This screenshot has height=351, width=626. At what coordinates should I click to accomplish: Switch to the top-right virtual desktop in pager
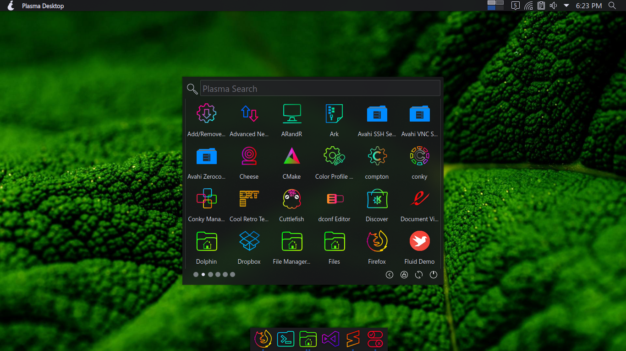pyautogui.click(x=500, y=3)
